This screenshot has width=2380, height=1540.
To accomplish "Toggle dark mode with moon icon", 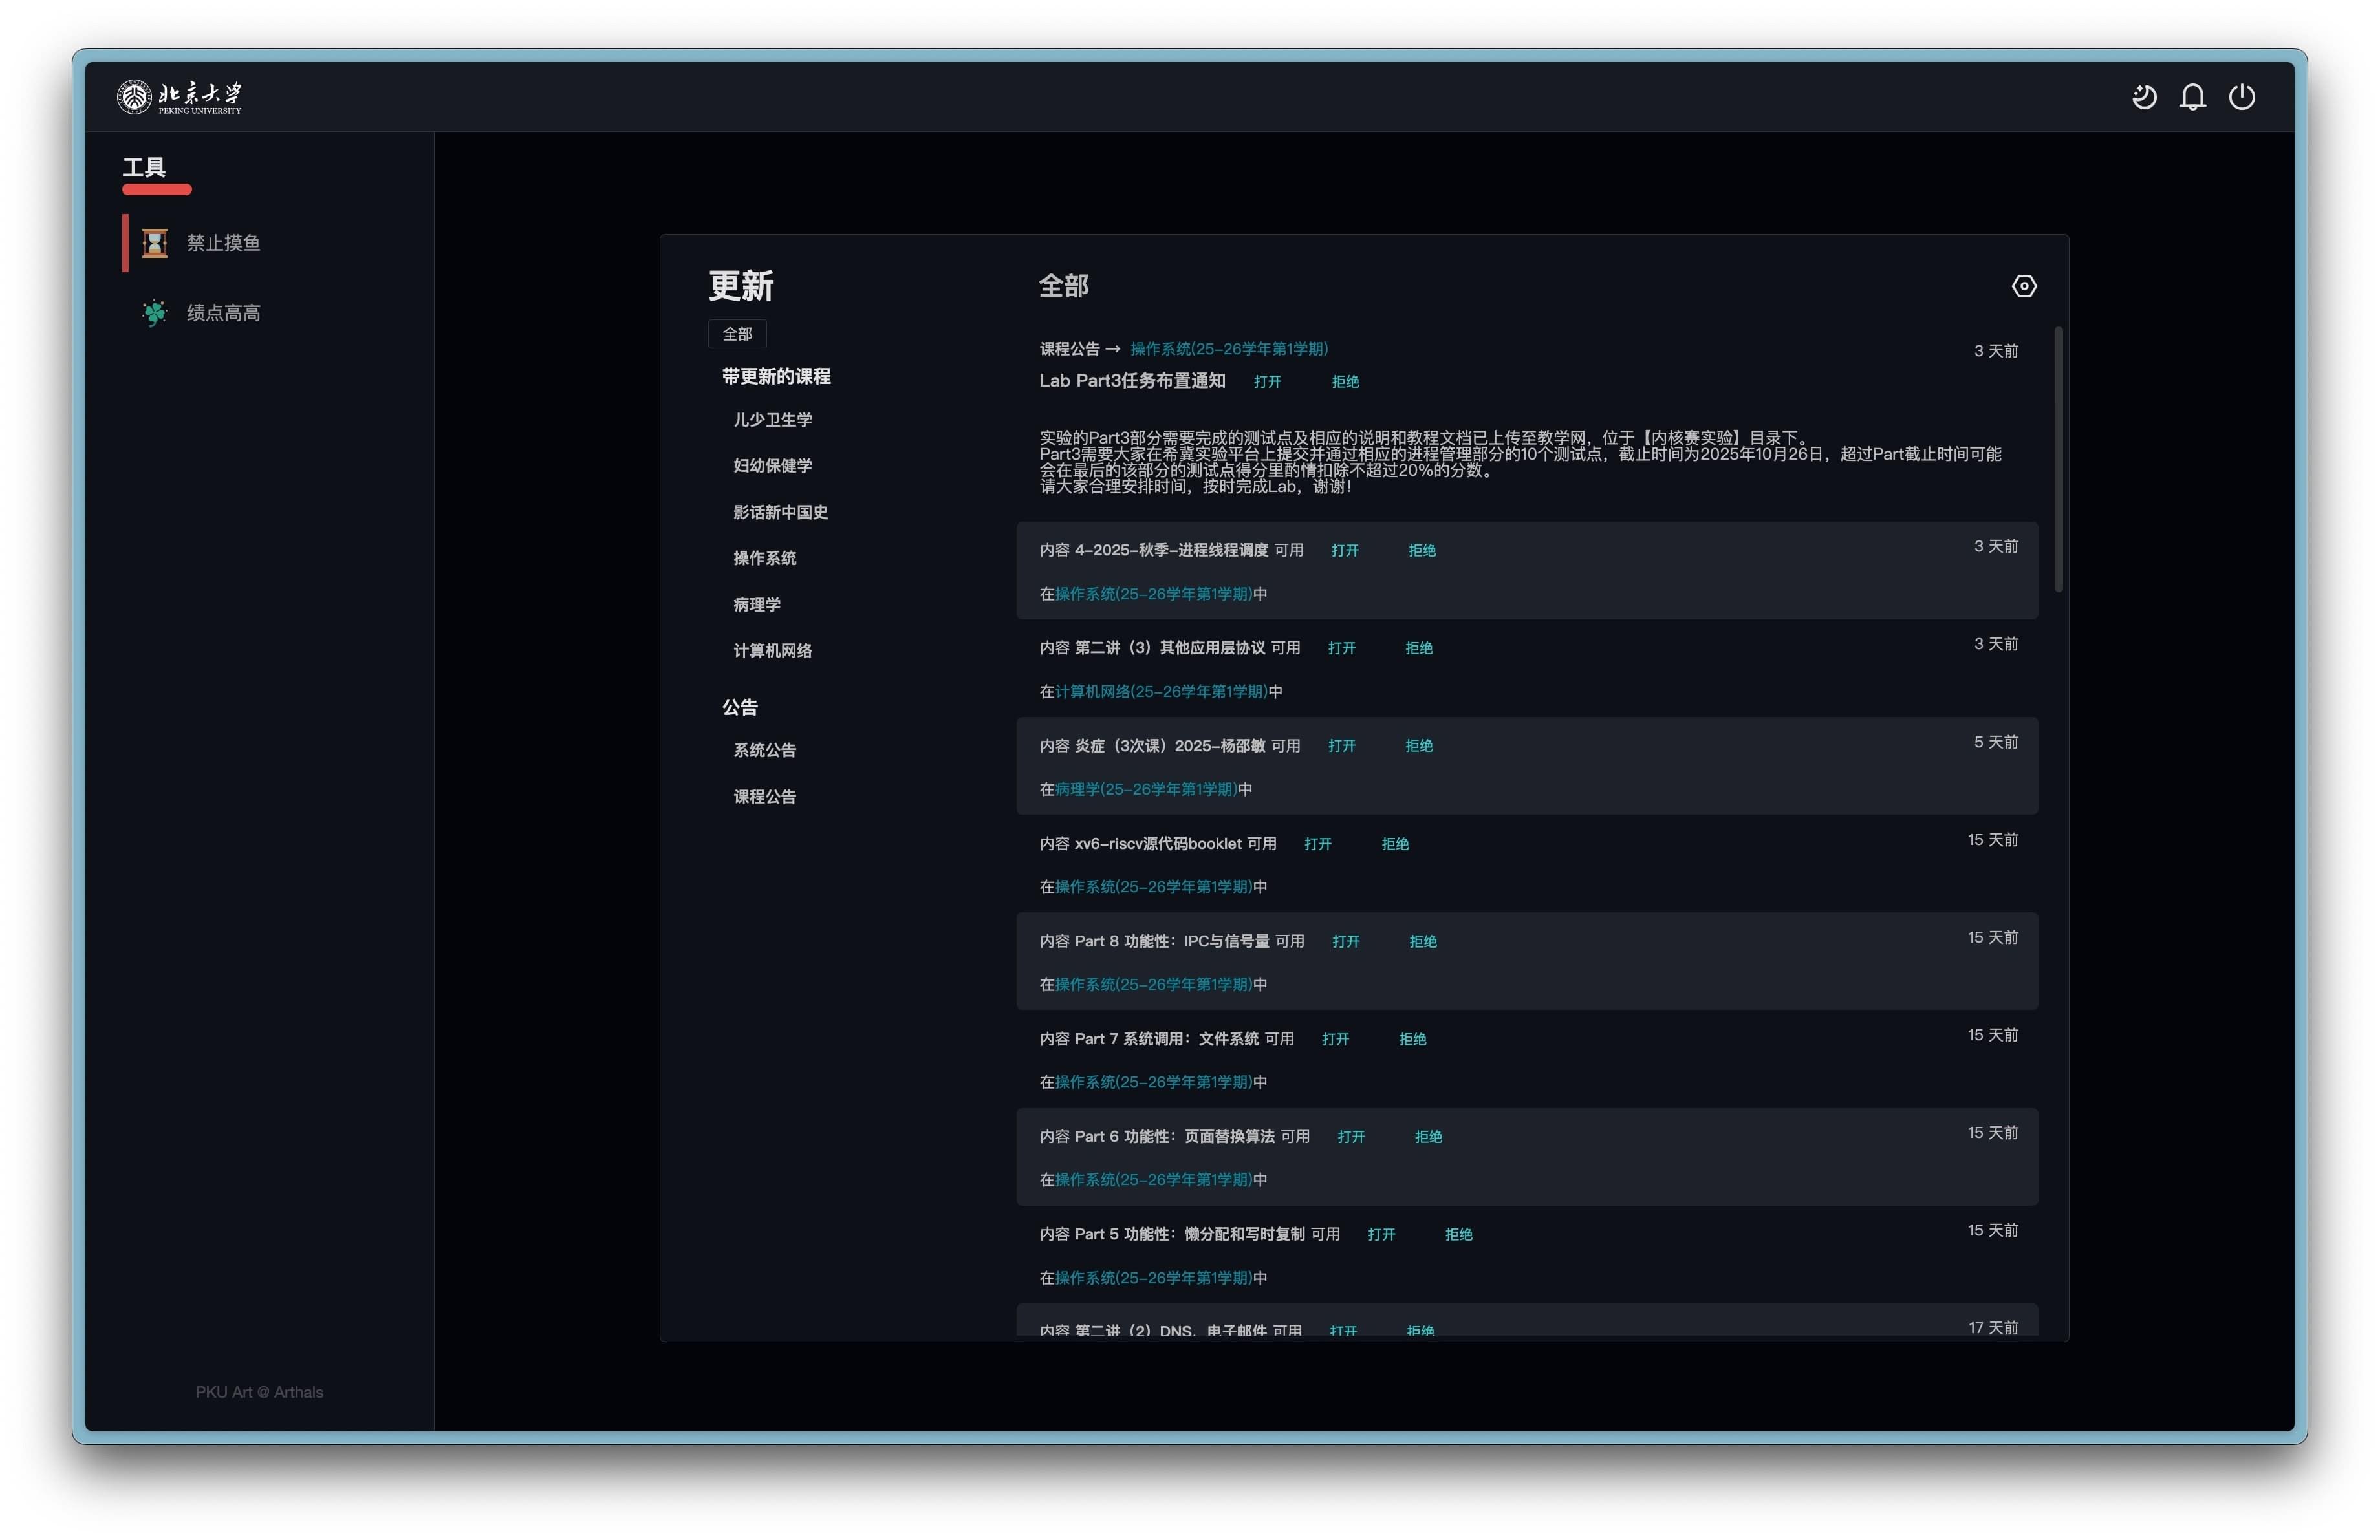I will point(2143,97).
